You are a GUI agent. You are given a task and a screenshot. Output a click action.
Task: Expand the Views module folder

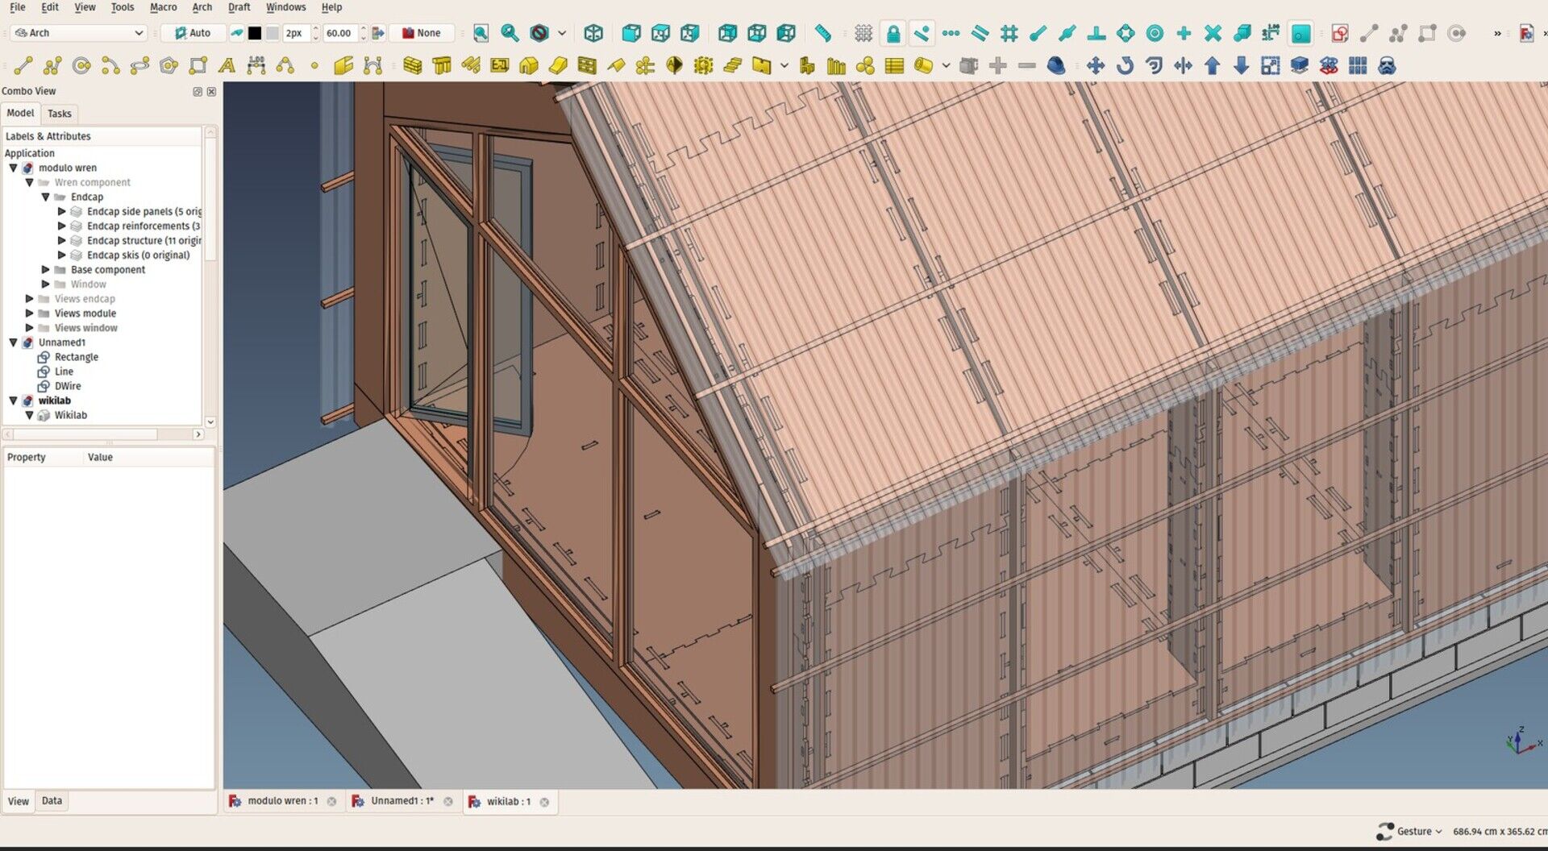pos(29,313)
